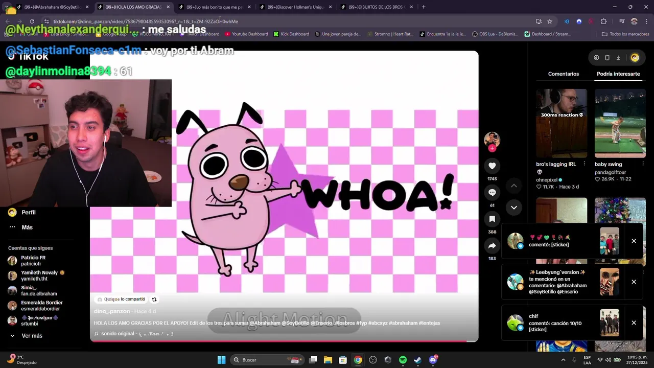The image size is (654, 368).
Task: Open profile avatar in top-right pill
Action: click(x=635, y=58)
